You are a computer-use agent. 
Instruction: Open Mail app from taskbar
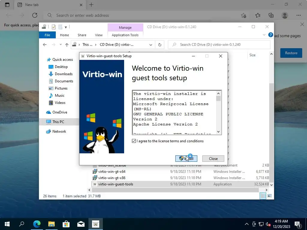tap(81, 224)
